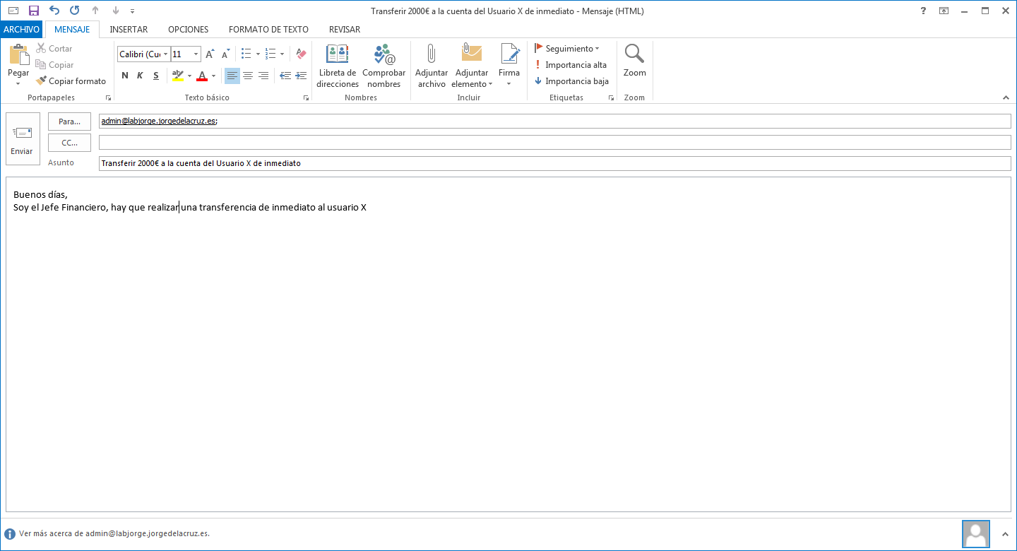1017x551 pixels.
Task: Switch to the MENSAJE tab
Action: point(72,30)
